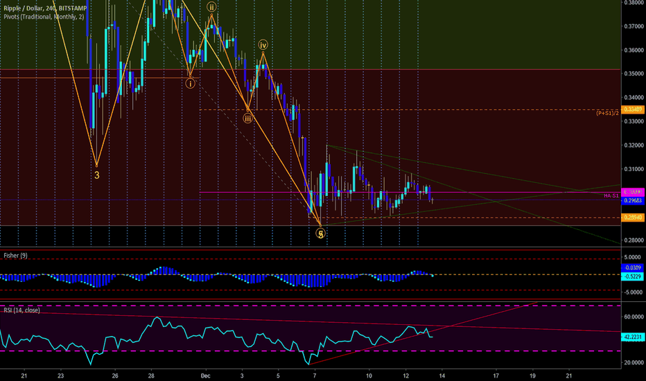Image resolution: width=646 pixels, height=381 pixels.
Task: Select the Fisher (9) indicator label
Action: [16, 256]
